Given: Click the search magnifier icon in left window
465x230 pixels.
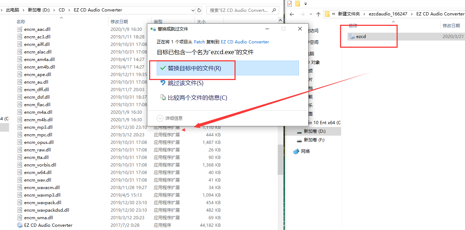Looking at the screenshot, I should (274, 10).
